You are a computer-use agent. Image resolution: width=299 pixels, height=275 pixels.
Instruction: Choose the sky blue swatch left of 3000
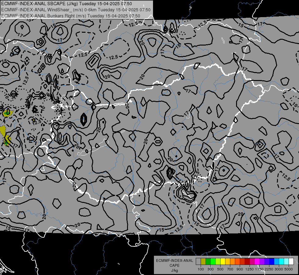click(x=276, y=262)
